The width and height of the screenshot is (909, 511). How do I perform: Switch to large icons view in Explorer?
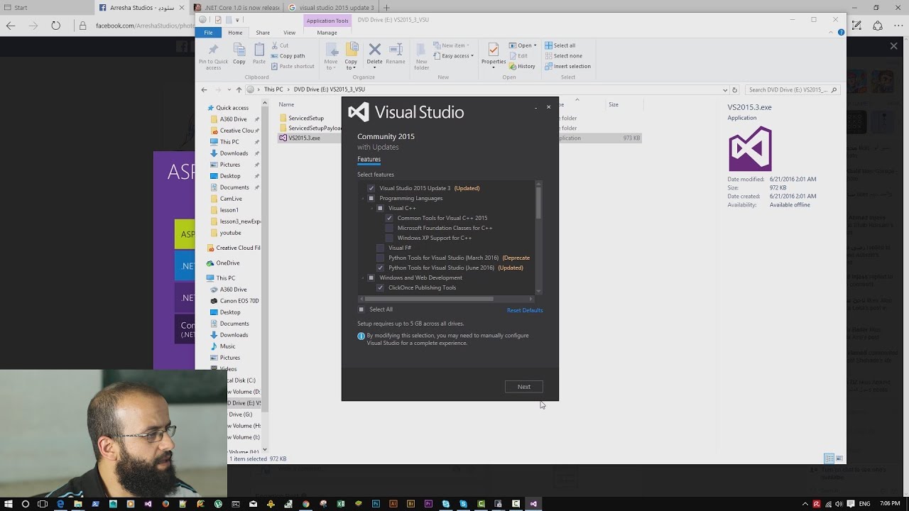[x=839, y=459]
